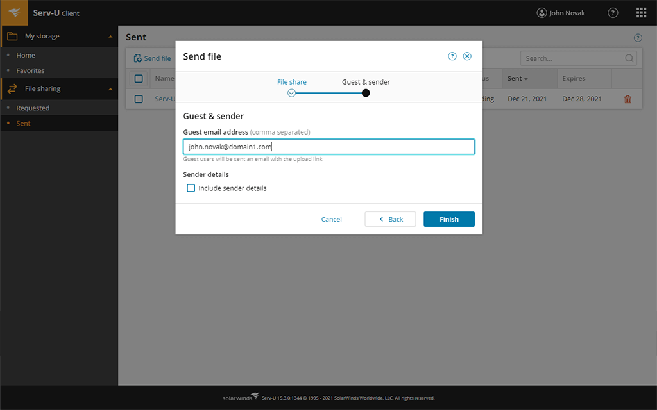
Task: Open help via top bar question mark icon
Action: [613, 12]
